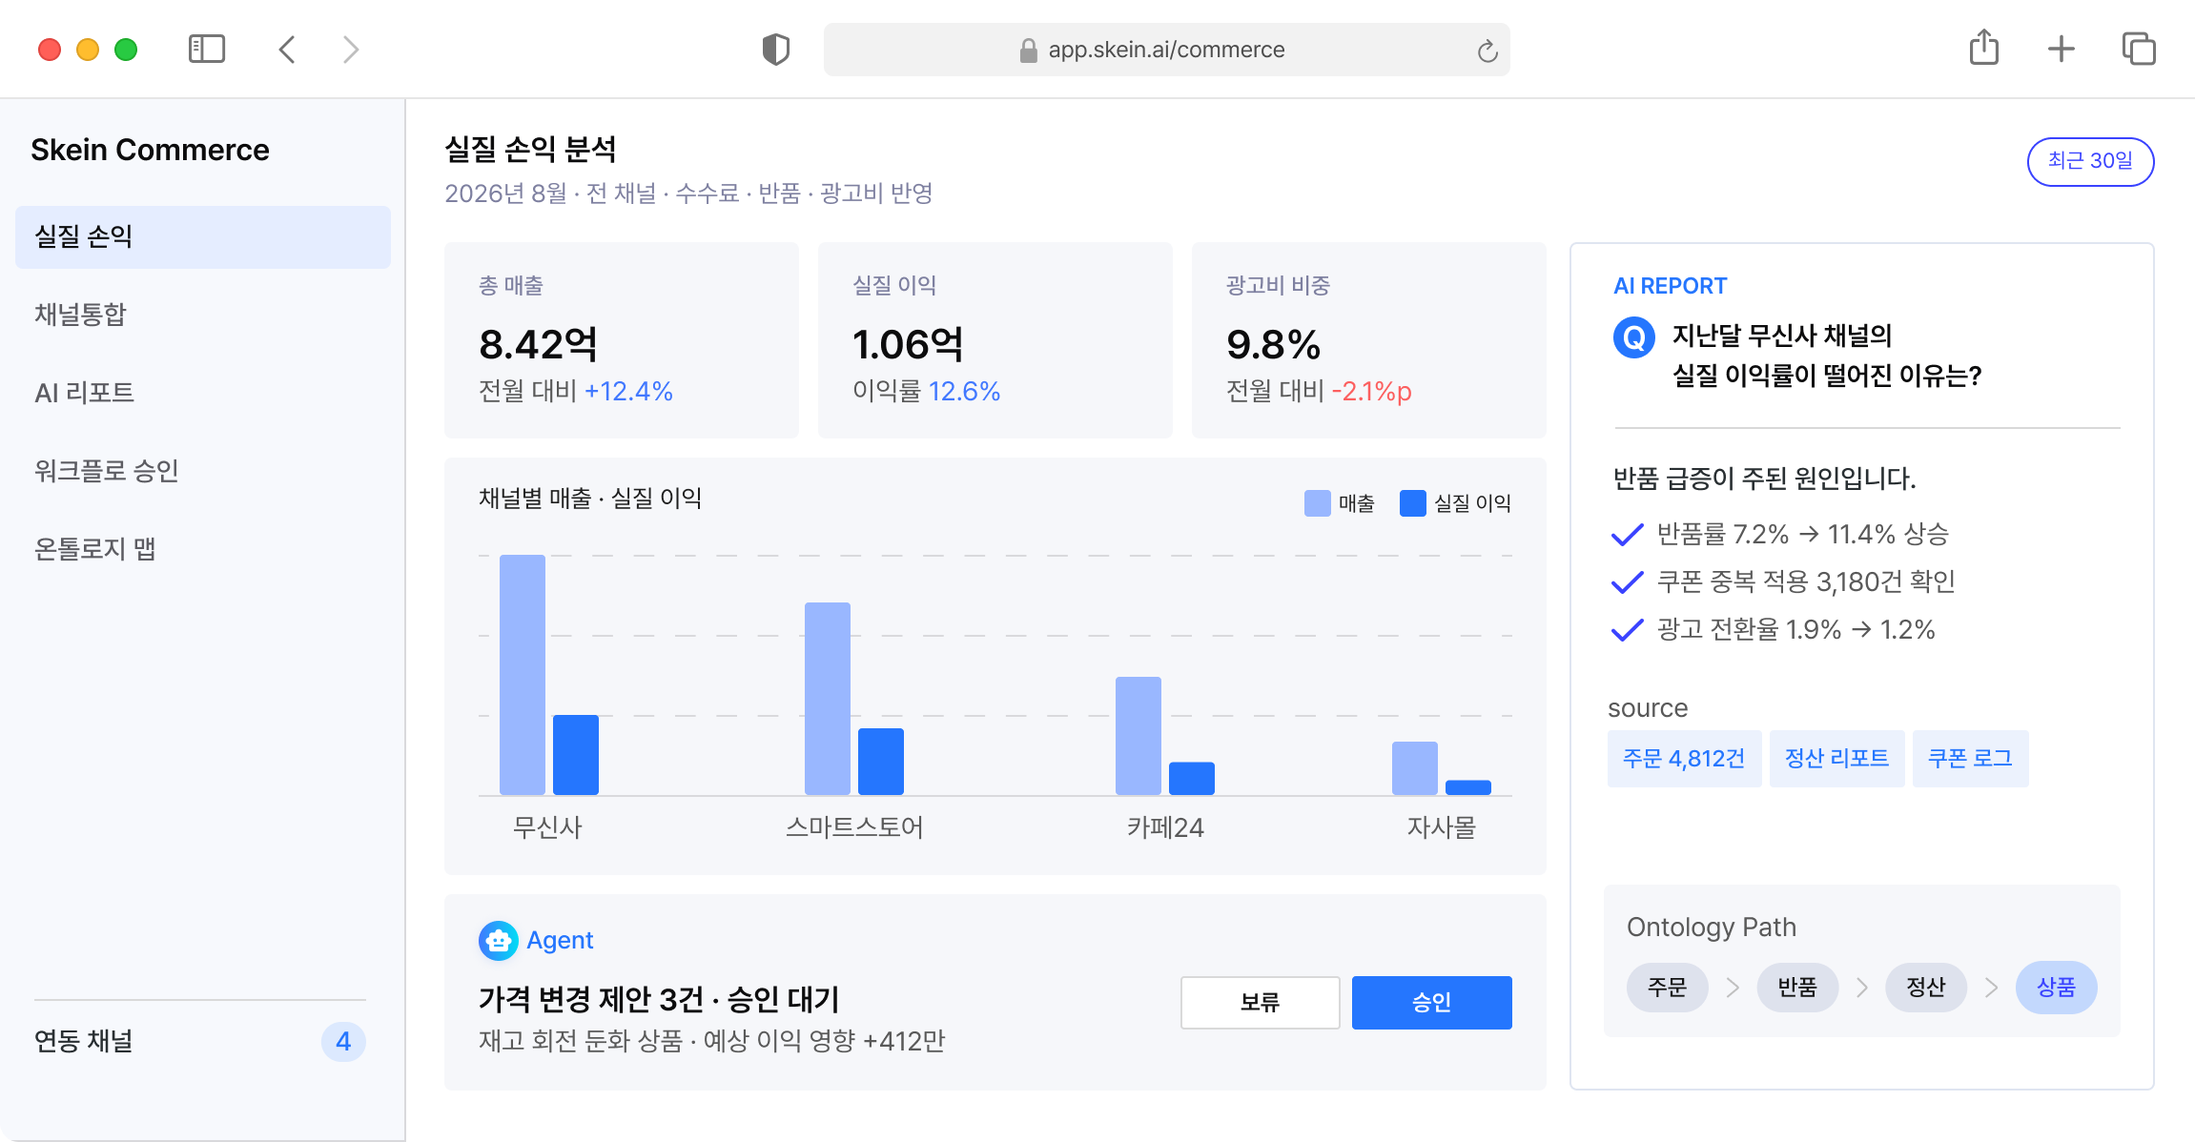This screenshot has width=2195, height=1142.
Task: Click the 총 매출 8.42억 card
Action: (622, 340)
